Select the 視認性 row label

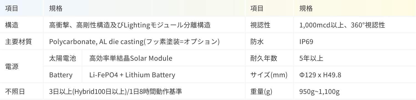click(269, 25)
